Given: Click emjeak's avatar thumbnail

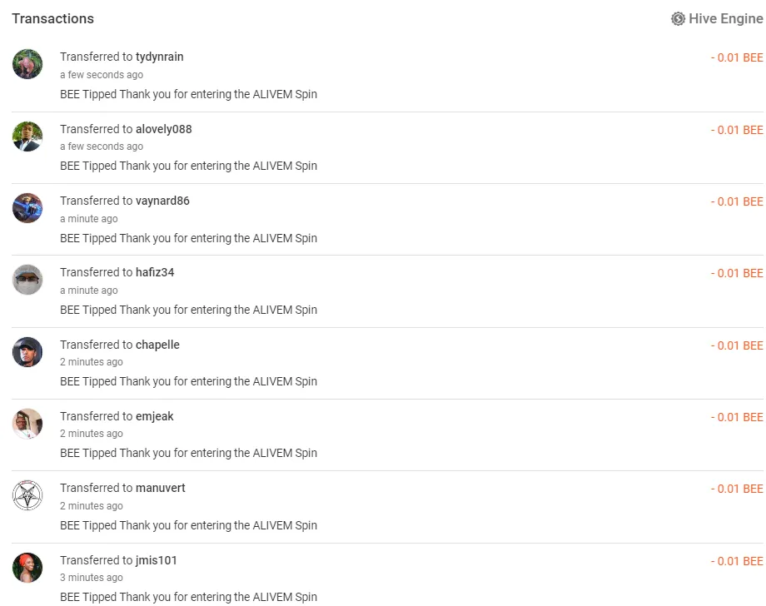Looking at the screenshot, I should pyautogui.click(x=27, y=424).
